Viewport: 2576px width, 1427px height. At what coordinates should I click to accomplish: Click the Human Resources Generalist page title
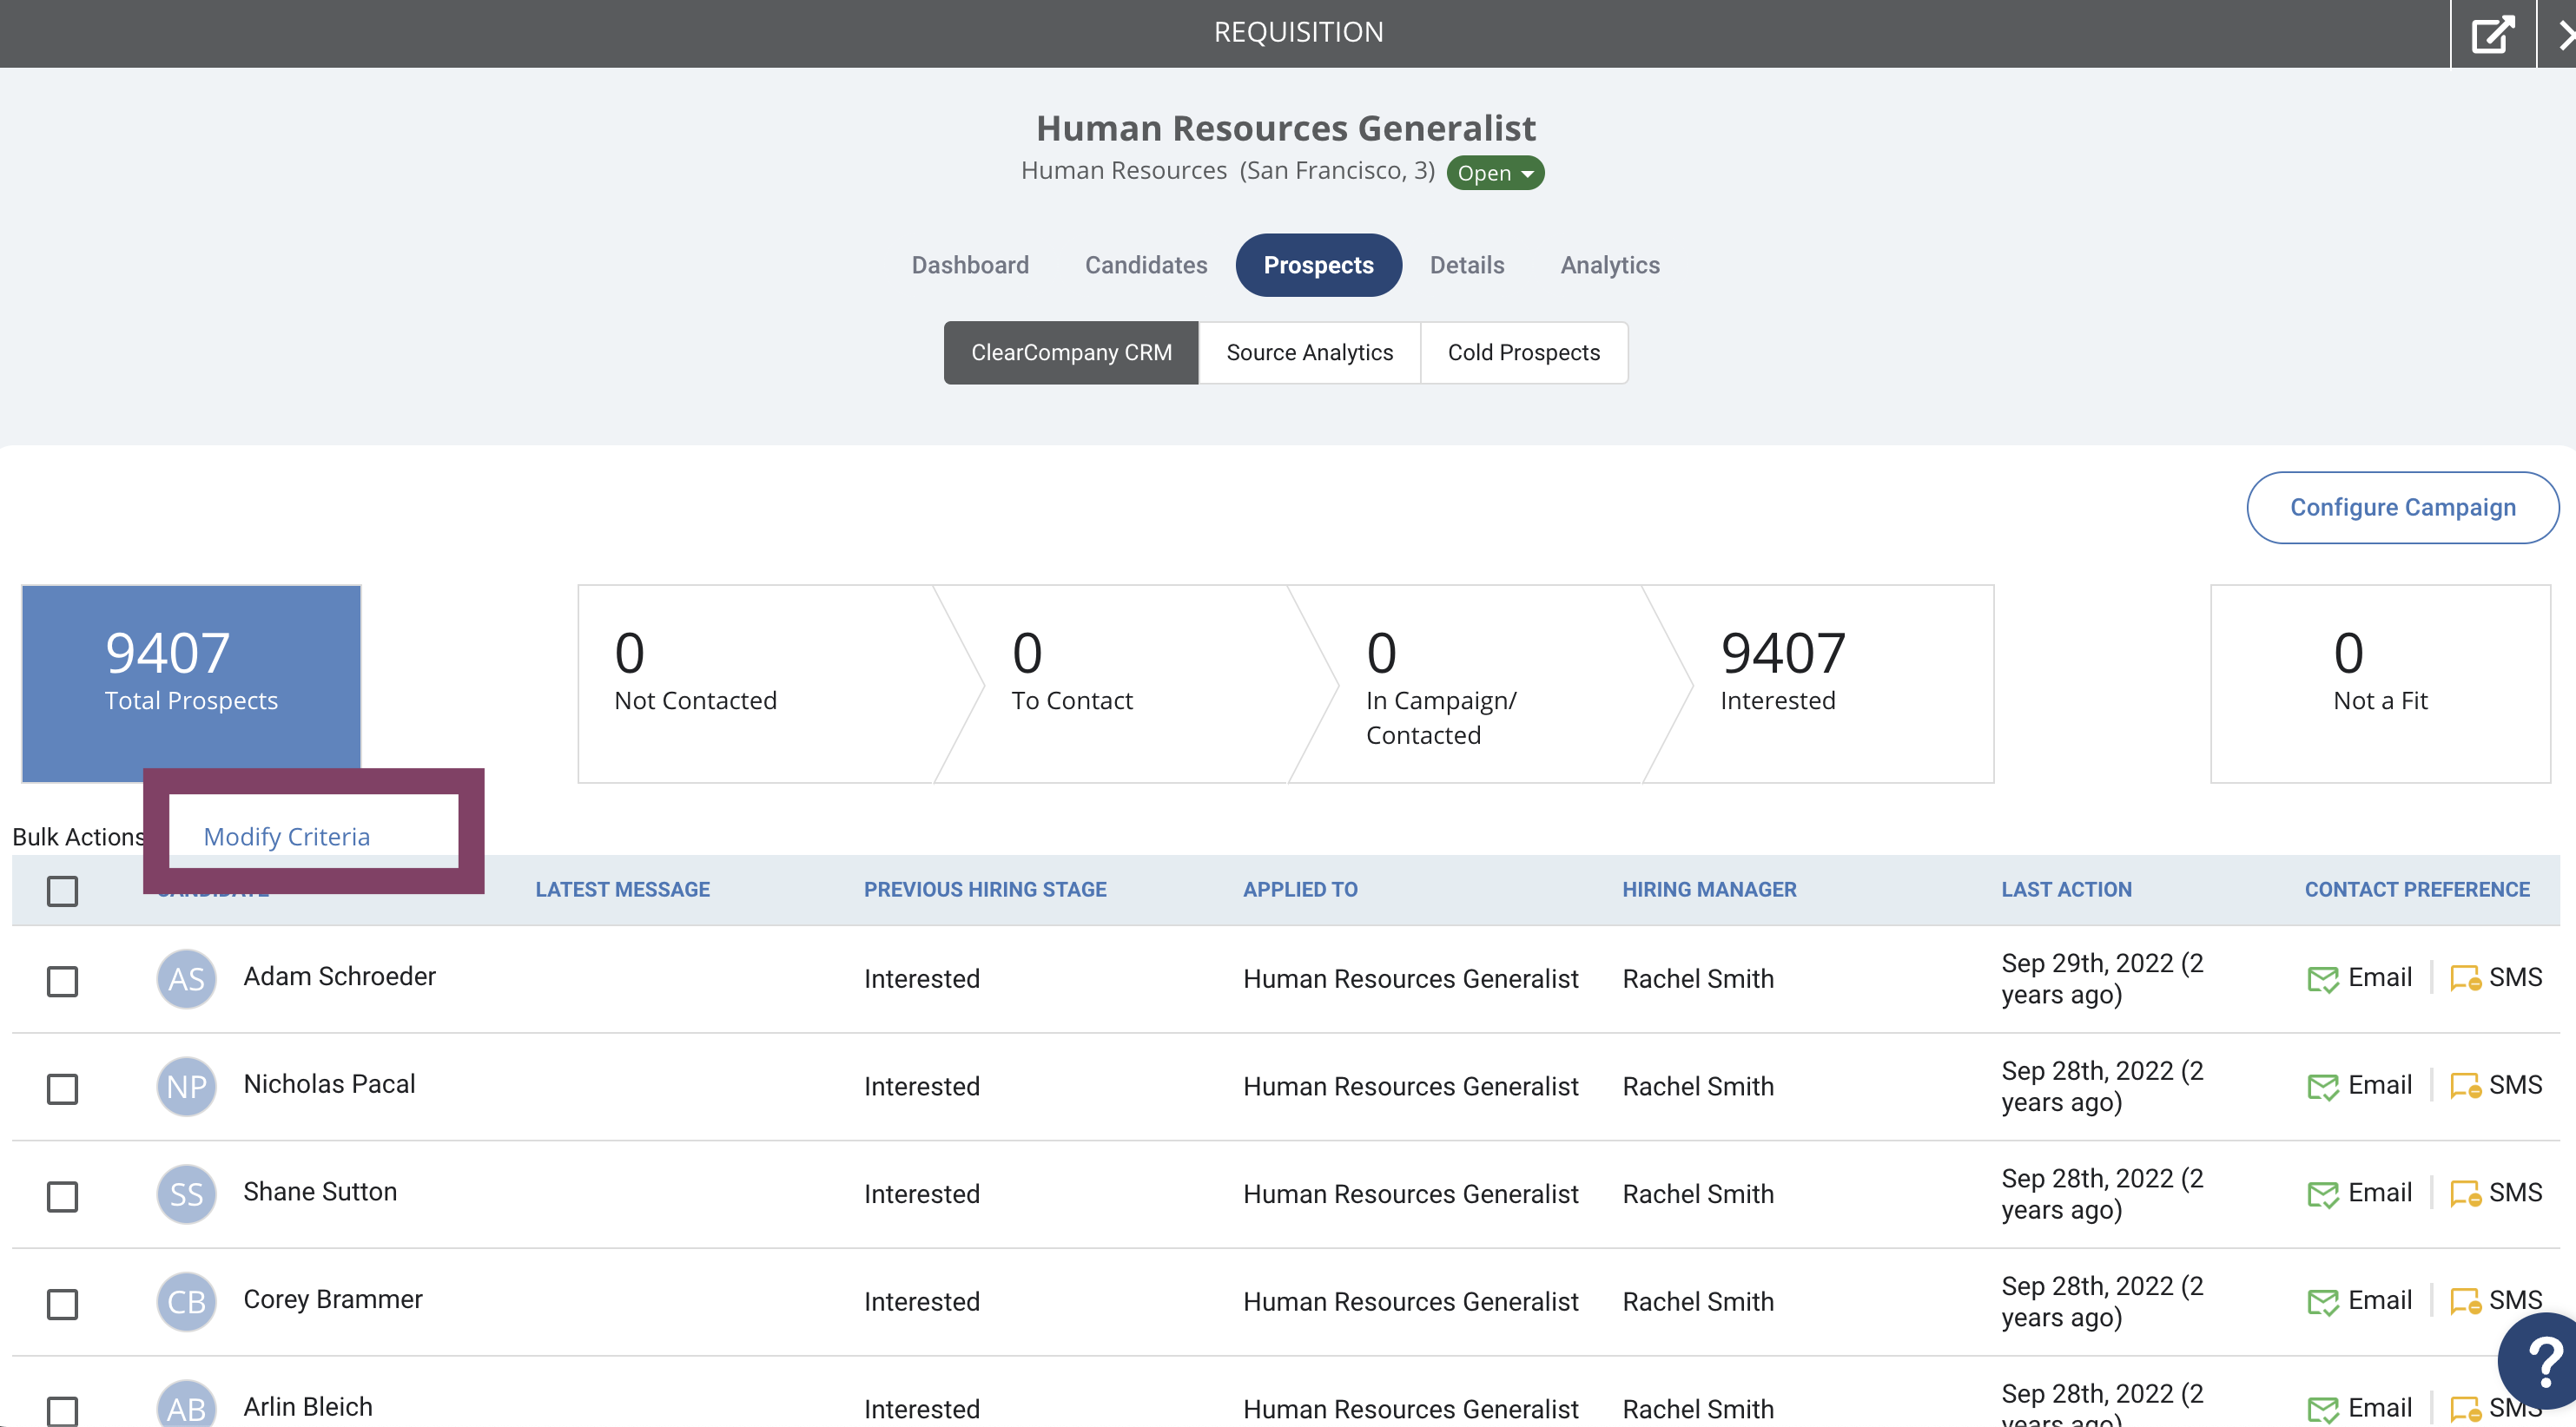1286,128
